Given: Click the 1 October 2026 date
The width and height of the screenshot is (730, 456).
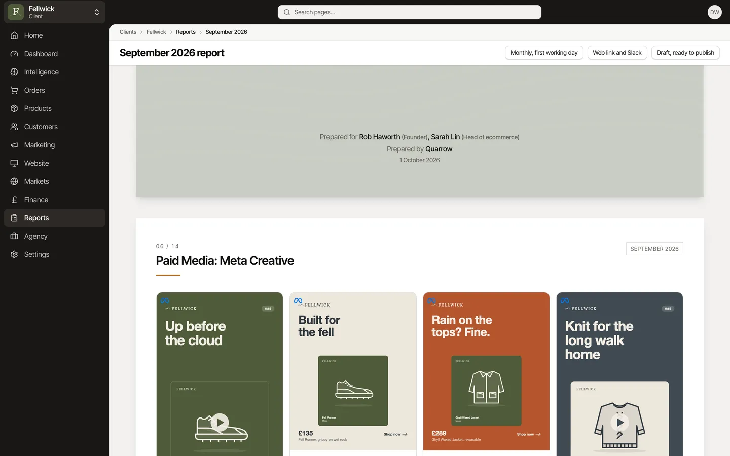Looking at the screenshot, I should pos(420,160).
